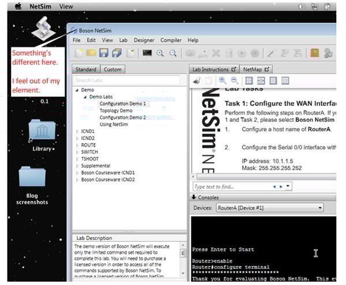Click the Open folder toolbar icon
Screen dimensions: 346x285
pos(91,53)
